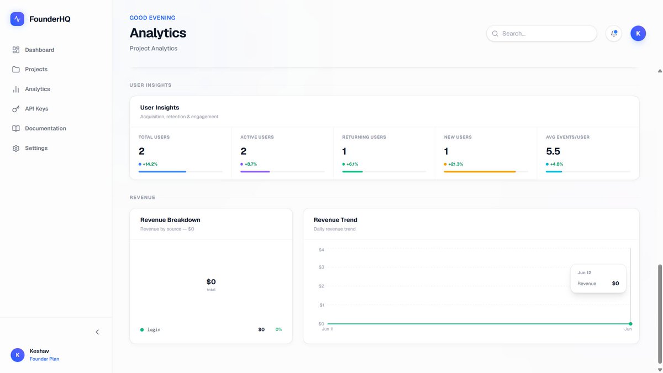The height and width of the screenshot is (373, 663).
Task: Click the "+14.2%" total users change
Action: (x=150, y=164)
